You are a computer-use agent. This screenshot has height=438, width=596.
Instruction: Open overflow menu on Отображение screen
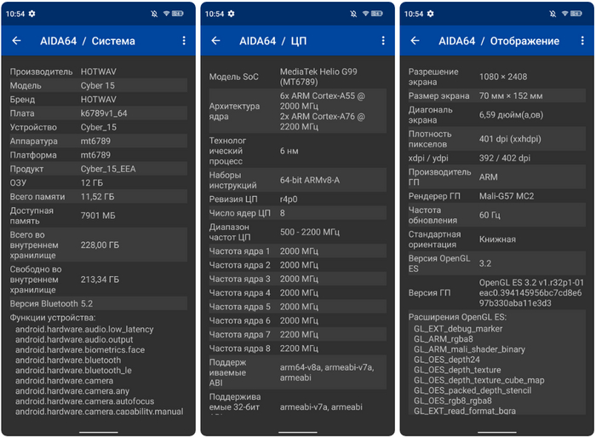(x=582, y=41)
